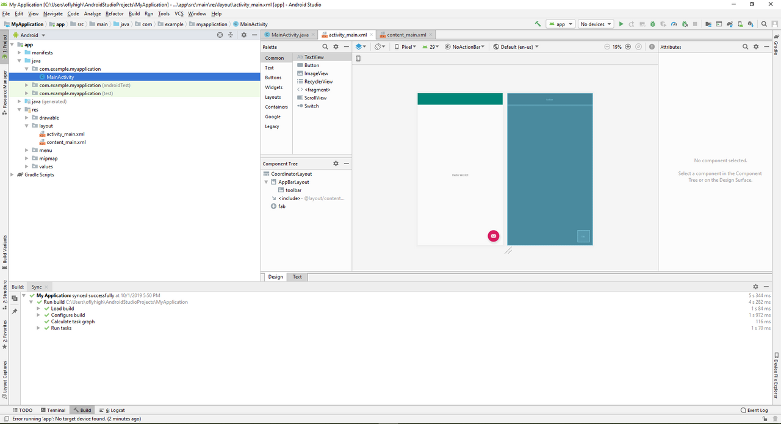
Task: Click the design warnings and errors icon
Action: [x=652, y=46]
